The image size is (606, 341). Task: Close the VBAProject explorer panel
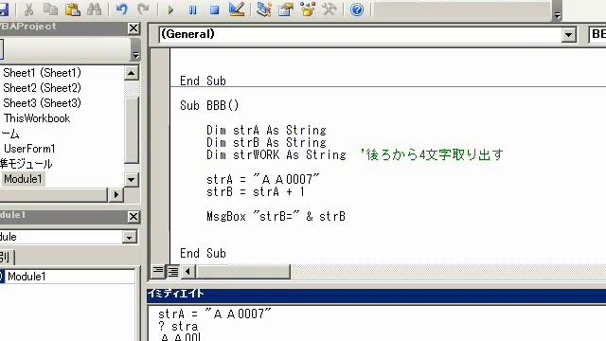tap(134, 28)
